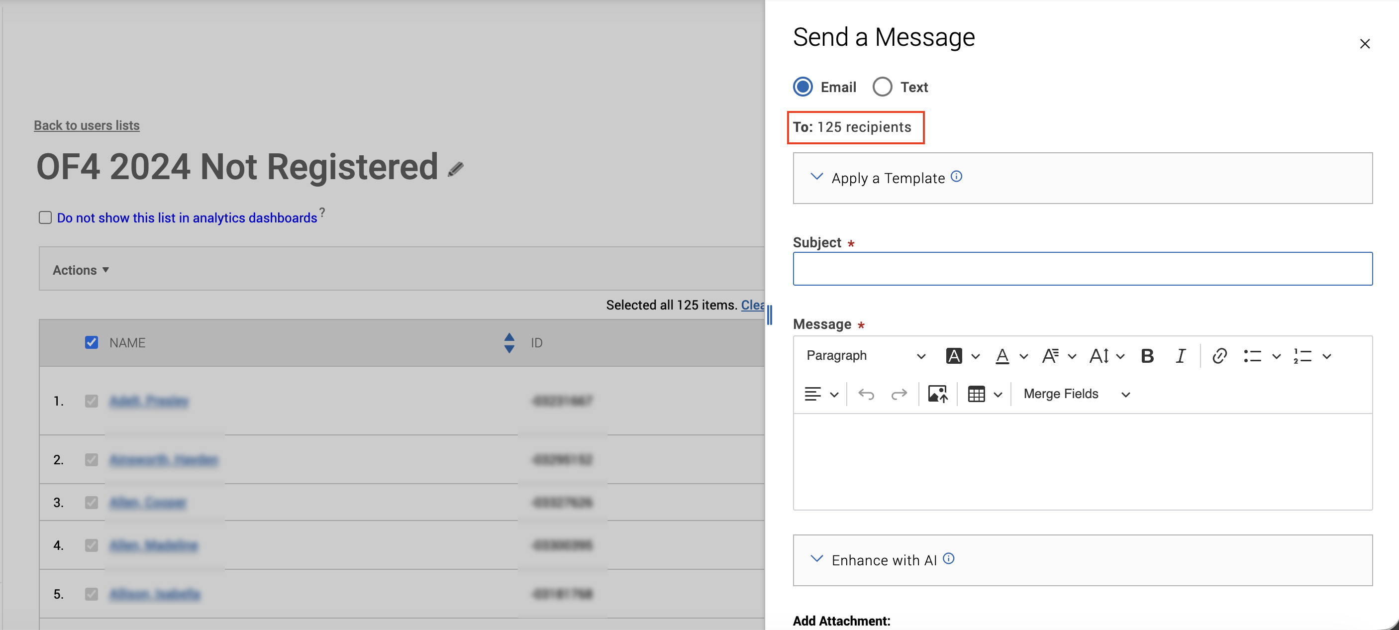Screen dimensions: 1399x630
Task: Uncheck the checkbox in row 4
Action: [91, 545]
